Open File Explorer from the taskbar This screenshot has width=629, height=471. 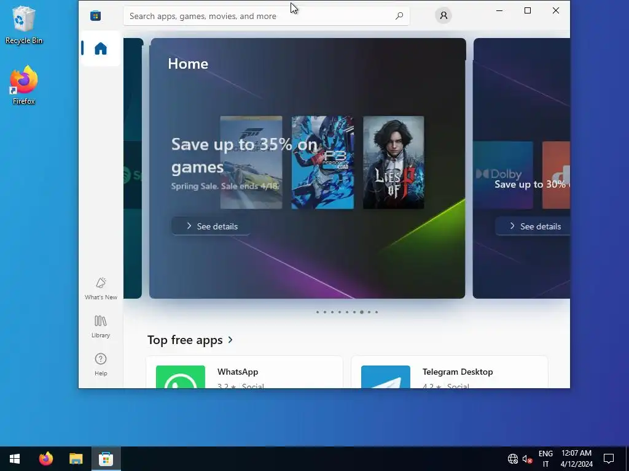76,459
